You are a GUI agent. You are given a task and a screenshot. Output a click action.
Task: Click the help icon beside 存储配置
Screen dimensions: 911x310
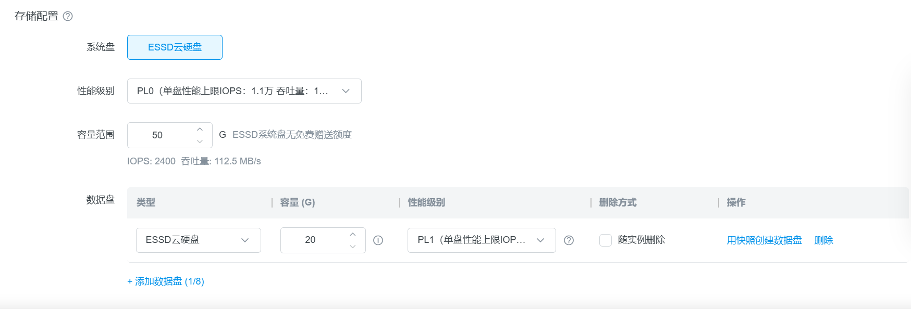pos(68,16)
